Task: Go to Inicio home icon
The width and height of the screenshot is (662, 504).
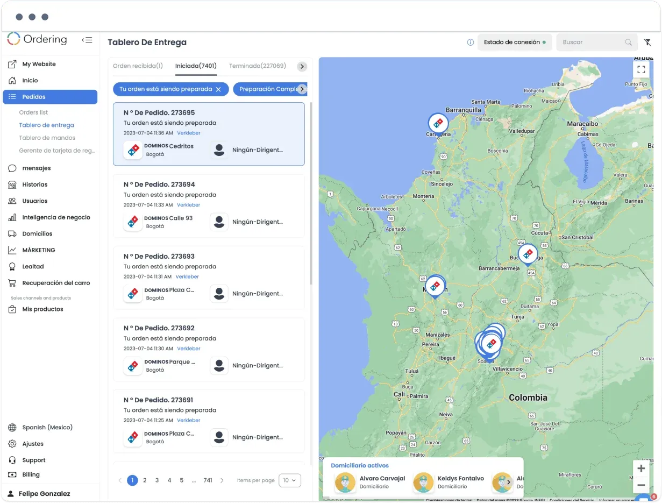Action: (x=12, y=80)
